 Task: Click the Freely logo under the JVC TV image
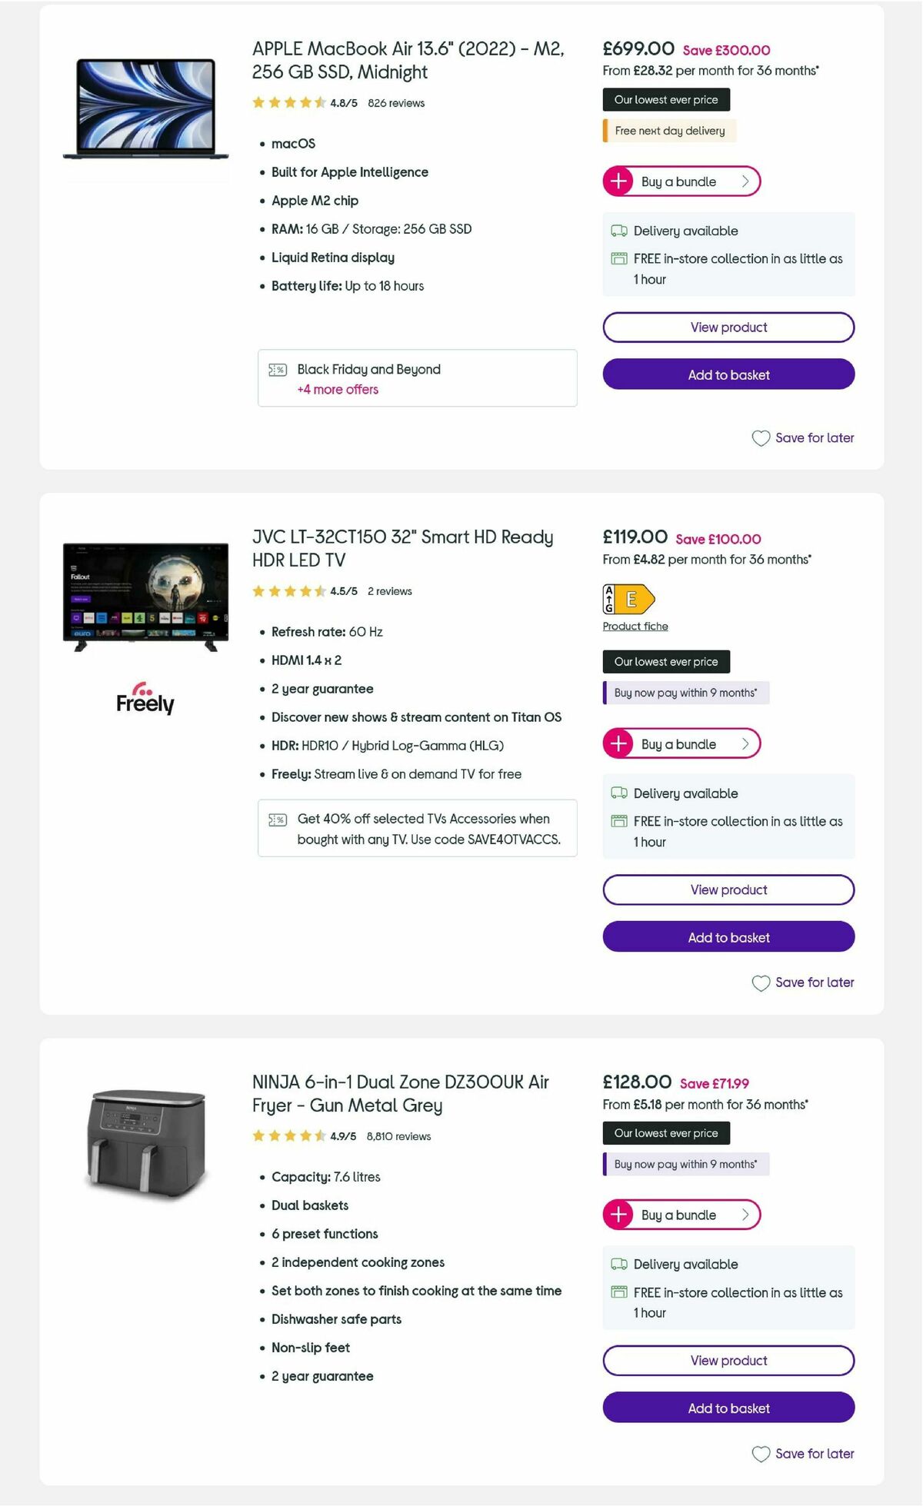point(145,700)
